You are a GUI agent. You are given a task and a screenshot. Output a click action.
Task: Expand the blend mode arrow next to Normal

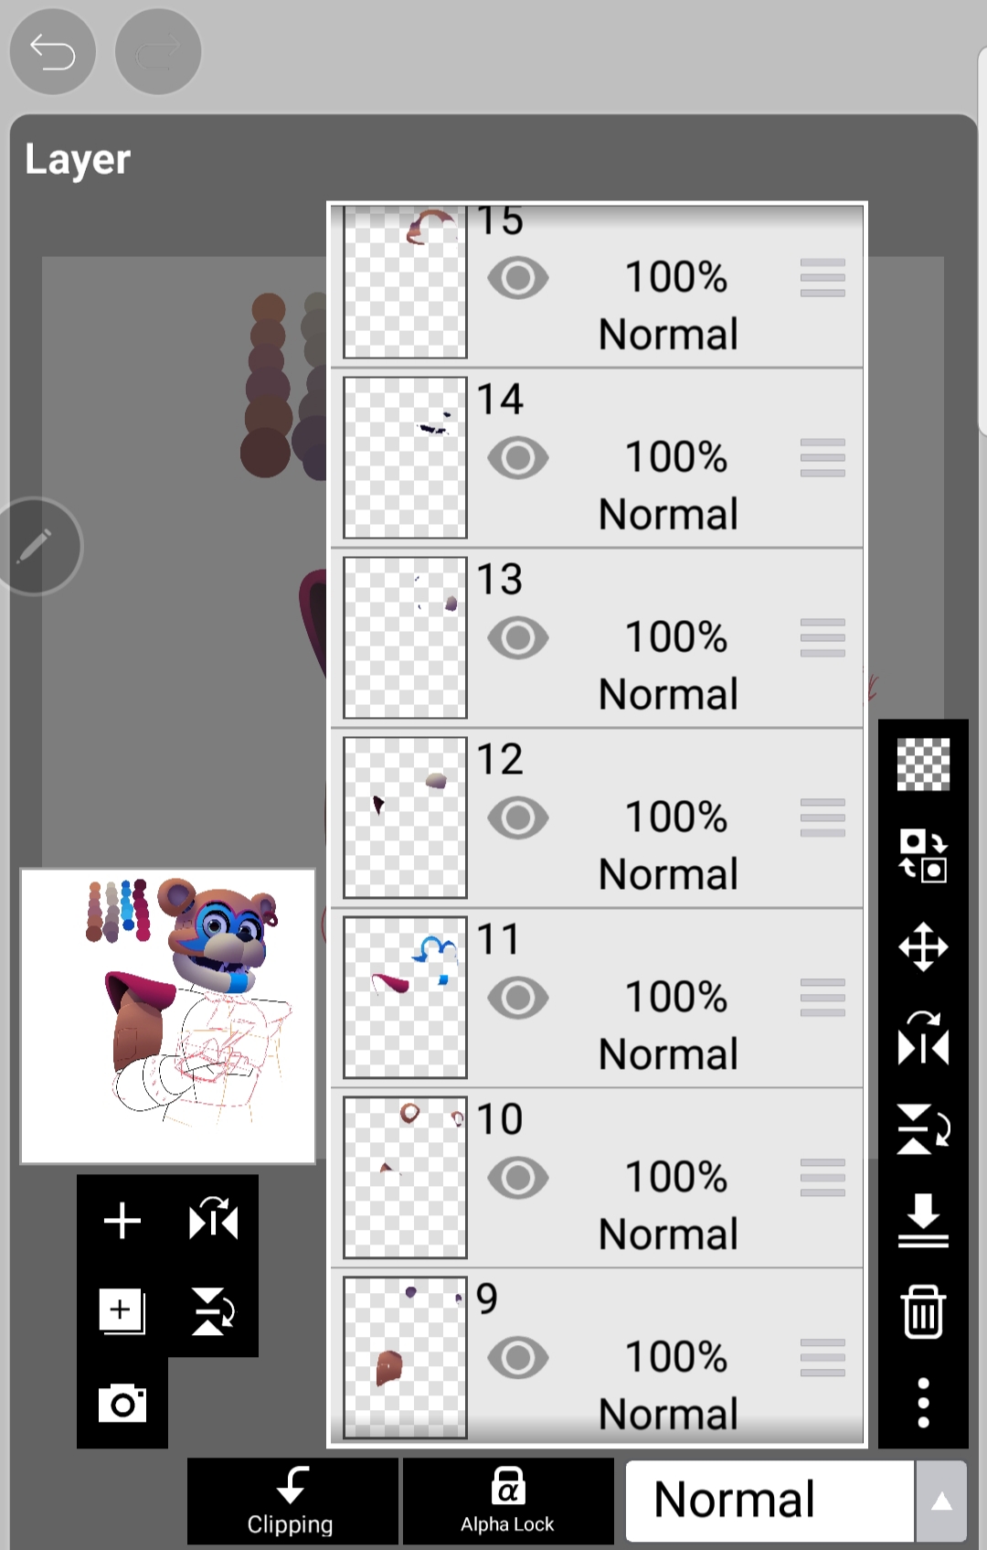tap(941, 1502)
